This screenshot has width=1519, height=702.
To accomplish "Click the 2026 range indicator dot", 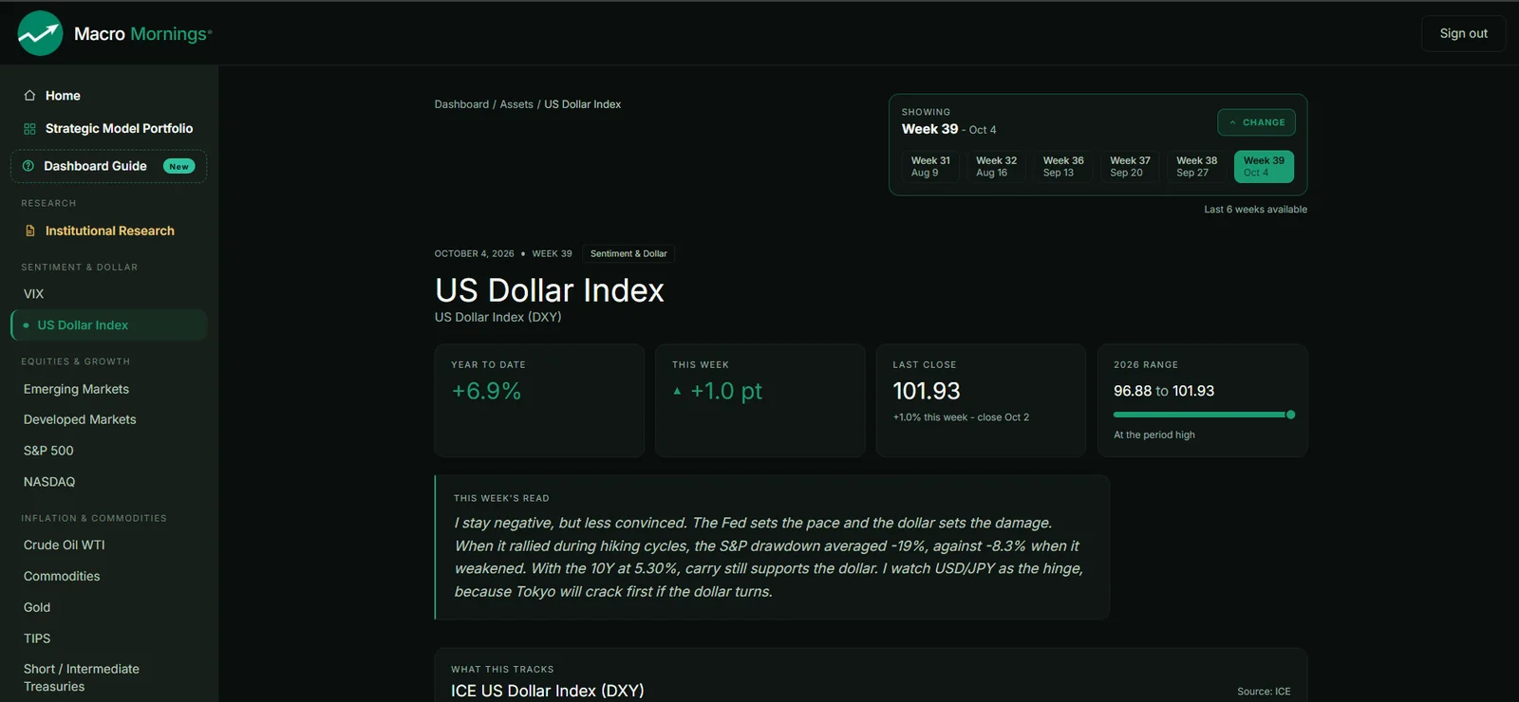I will pyautogui.click(x=1290, y=415).
